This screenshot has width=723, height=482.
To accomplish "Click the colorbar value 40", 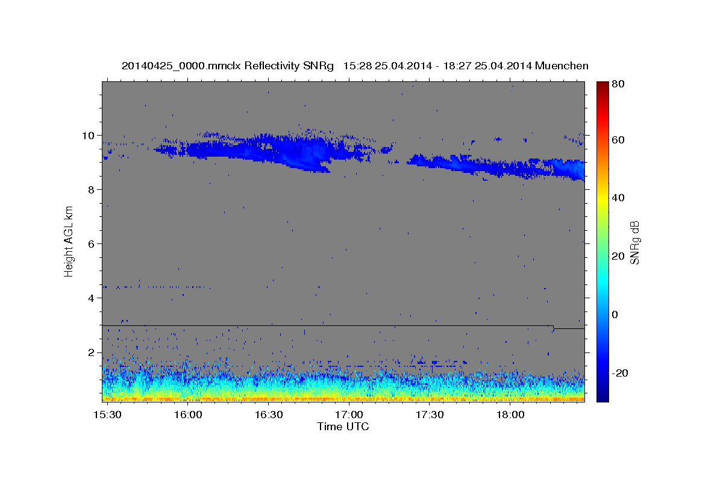I will pos(618,198).
